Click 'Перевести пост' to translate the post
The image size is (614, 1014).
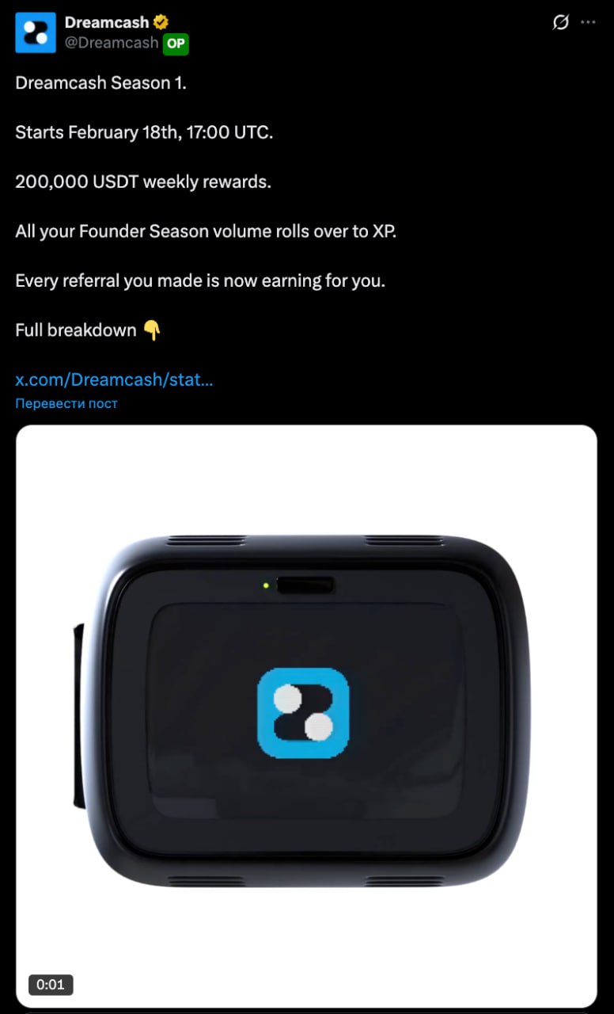66,403
